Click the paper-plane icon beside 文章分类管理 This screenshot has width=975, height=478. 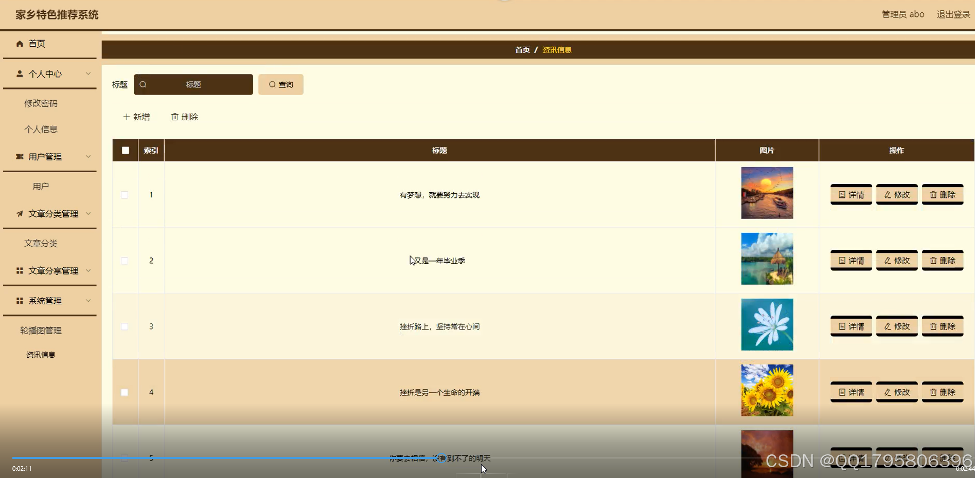pyautogui.click(x=20, y=213)
